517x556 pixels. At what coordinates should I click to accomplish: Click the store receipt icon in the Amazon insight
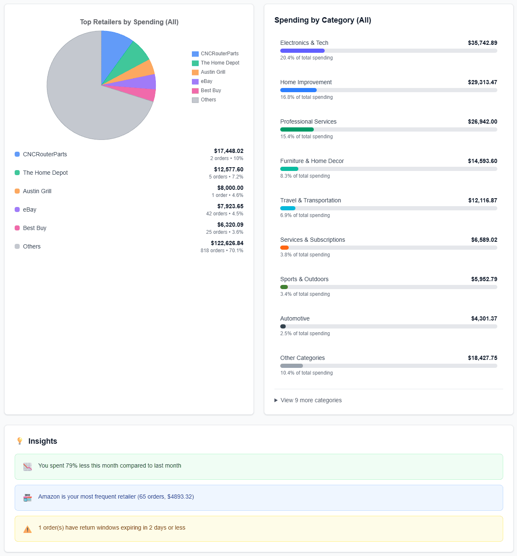27,497
